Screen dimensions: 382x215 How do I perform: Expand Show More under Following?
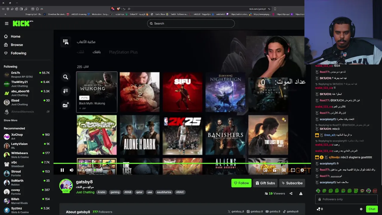point(10,120)
